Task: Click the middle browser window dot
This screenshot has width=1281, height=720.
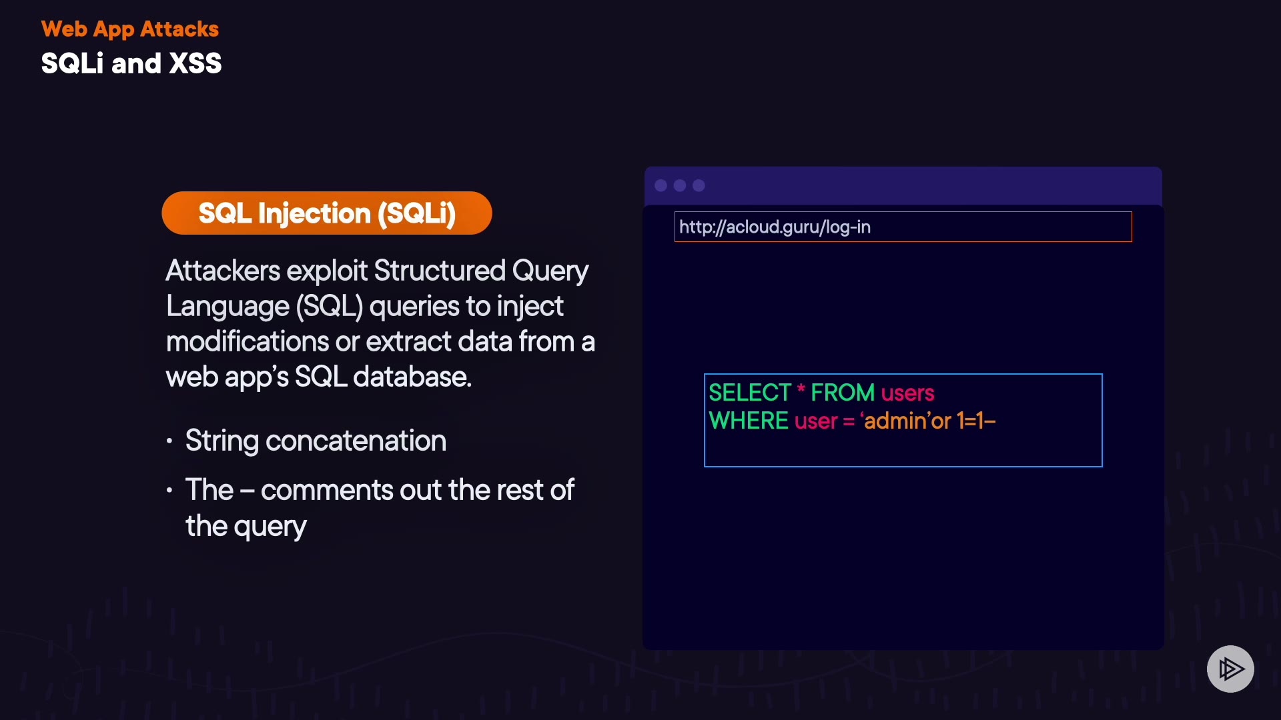Action: point(680,185)
